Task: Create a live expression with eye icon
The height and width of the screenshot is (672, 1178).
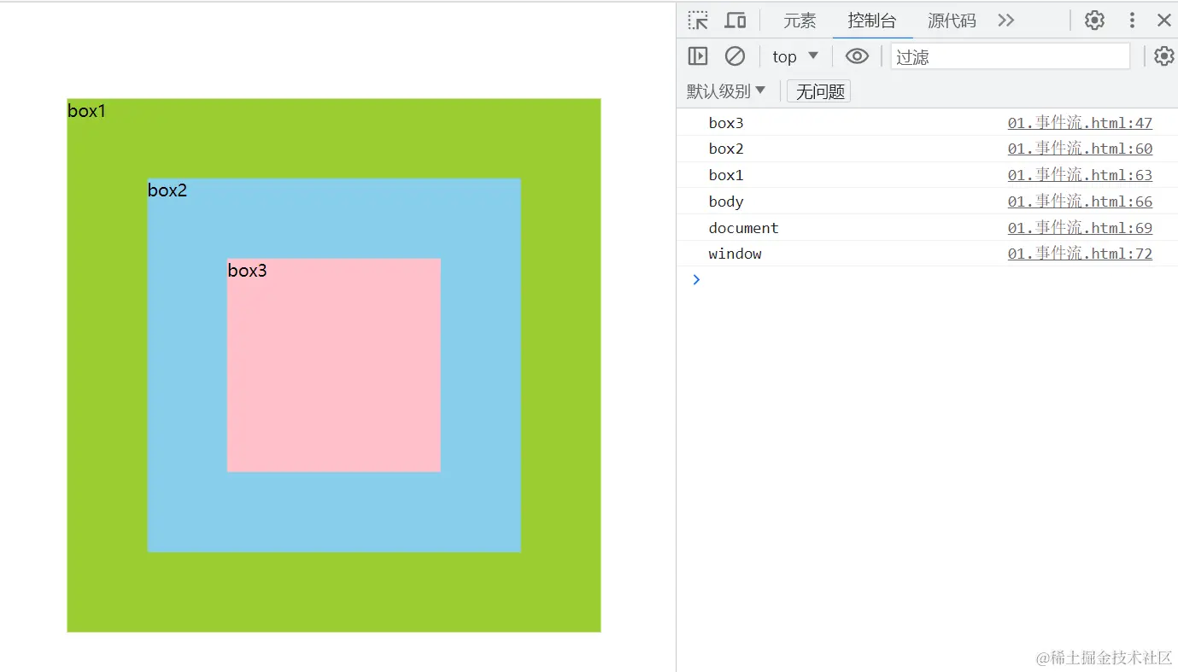Action: 857,56
